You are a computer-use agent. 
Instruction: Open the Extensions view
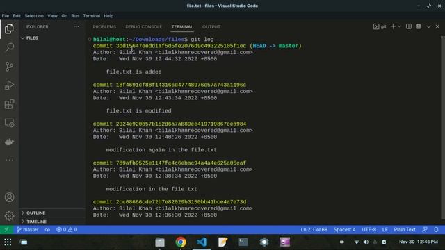pyautogui.click(x=9, y=104)
